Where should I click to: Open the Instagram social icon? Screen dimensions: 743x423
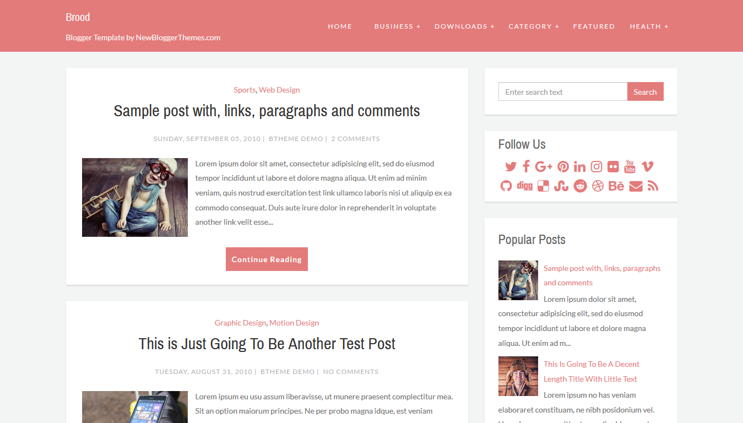596,166
